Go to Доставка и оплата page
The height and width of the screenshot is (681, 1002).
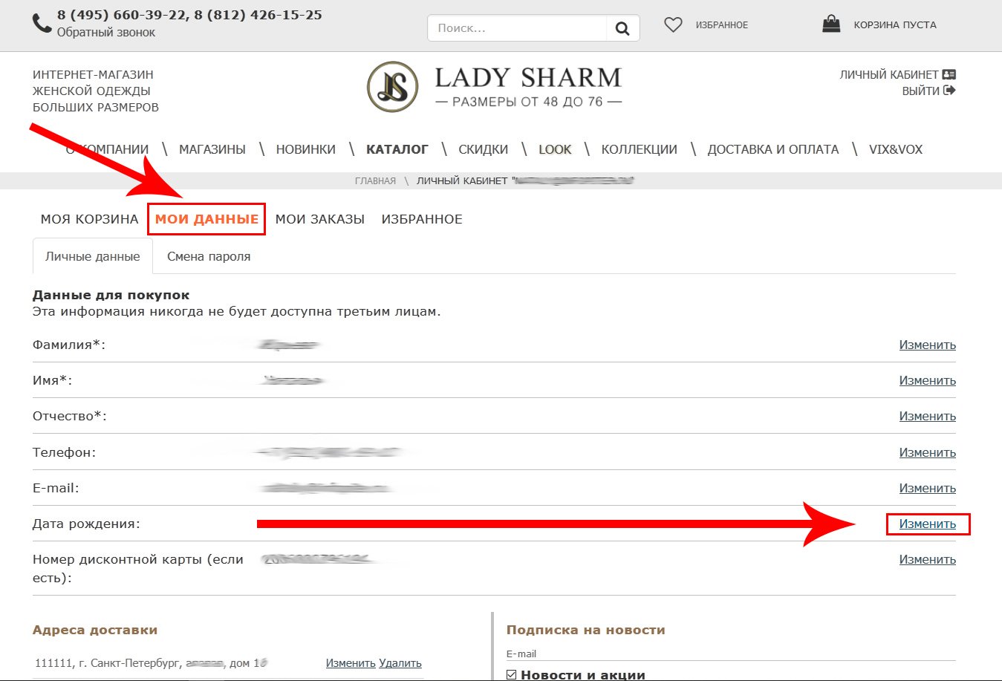772,149
